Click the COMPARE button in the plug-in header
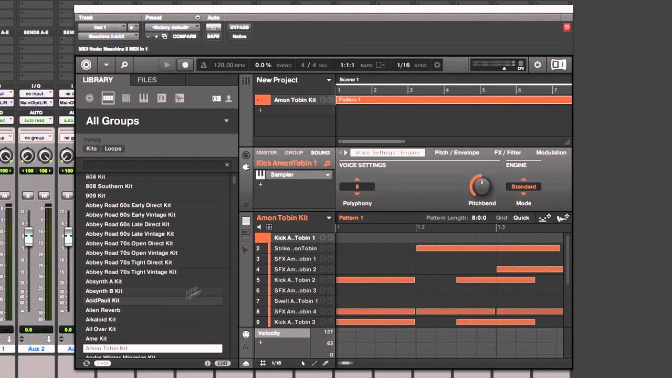This screenshot has height=378, width=672. tap(184, 36)
